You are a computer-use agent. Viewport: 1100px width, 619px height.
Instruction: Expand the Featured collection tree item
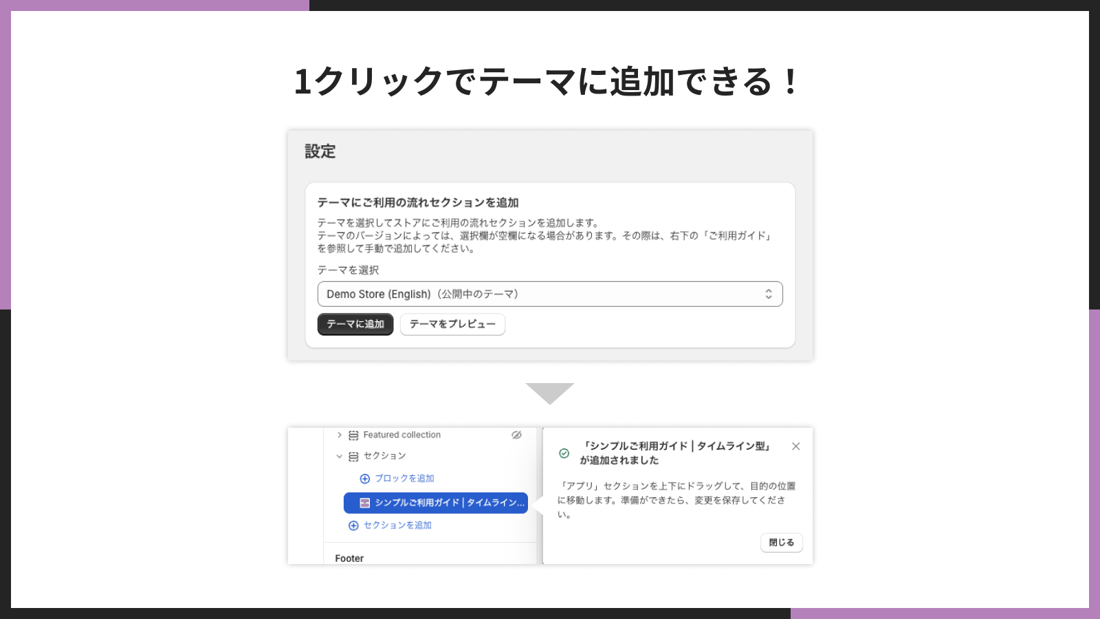pos(338,434)
